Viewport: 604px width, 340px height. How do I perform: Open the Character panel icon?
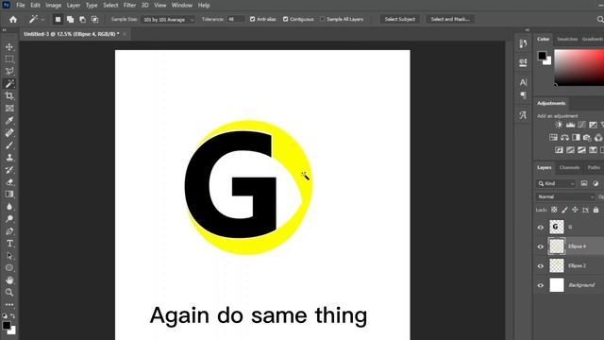tap(523, 82)
